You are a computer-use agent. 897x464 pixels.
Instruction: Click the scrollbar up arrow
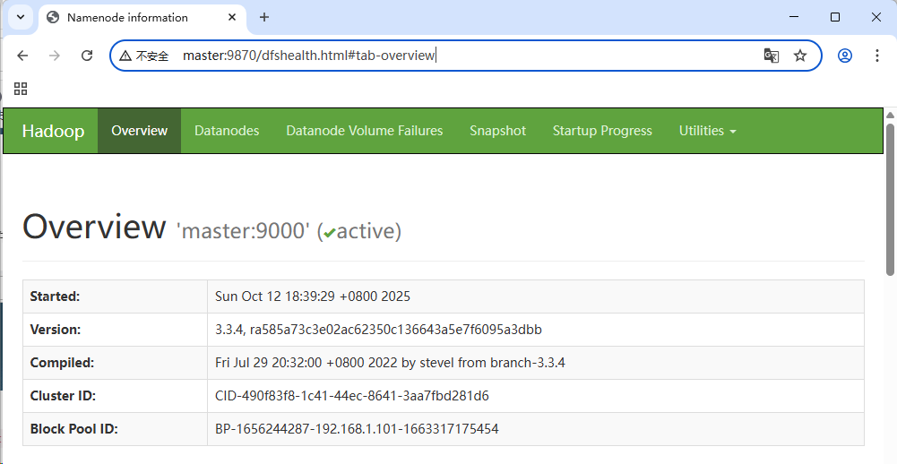(x=890, y=115)
